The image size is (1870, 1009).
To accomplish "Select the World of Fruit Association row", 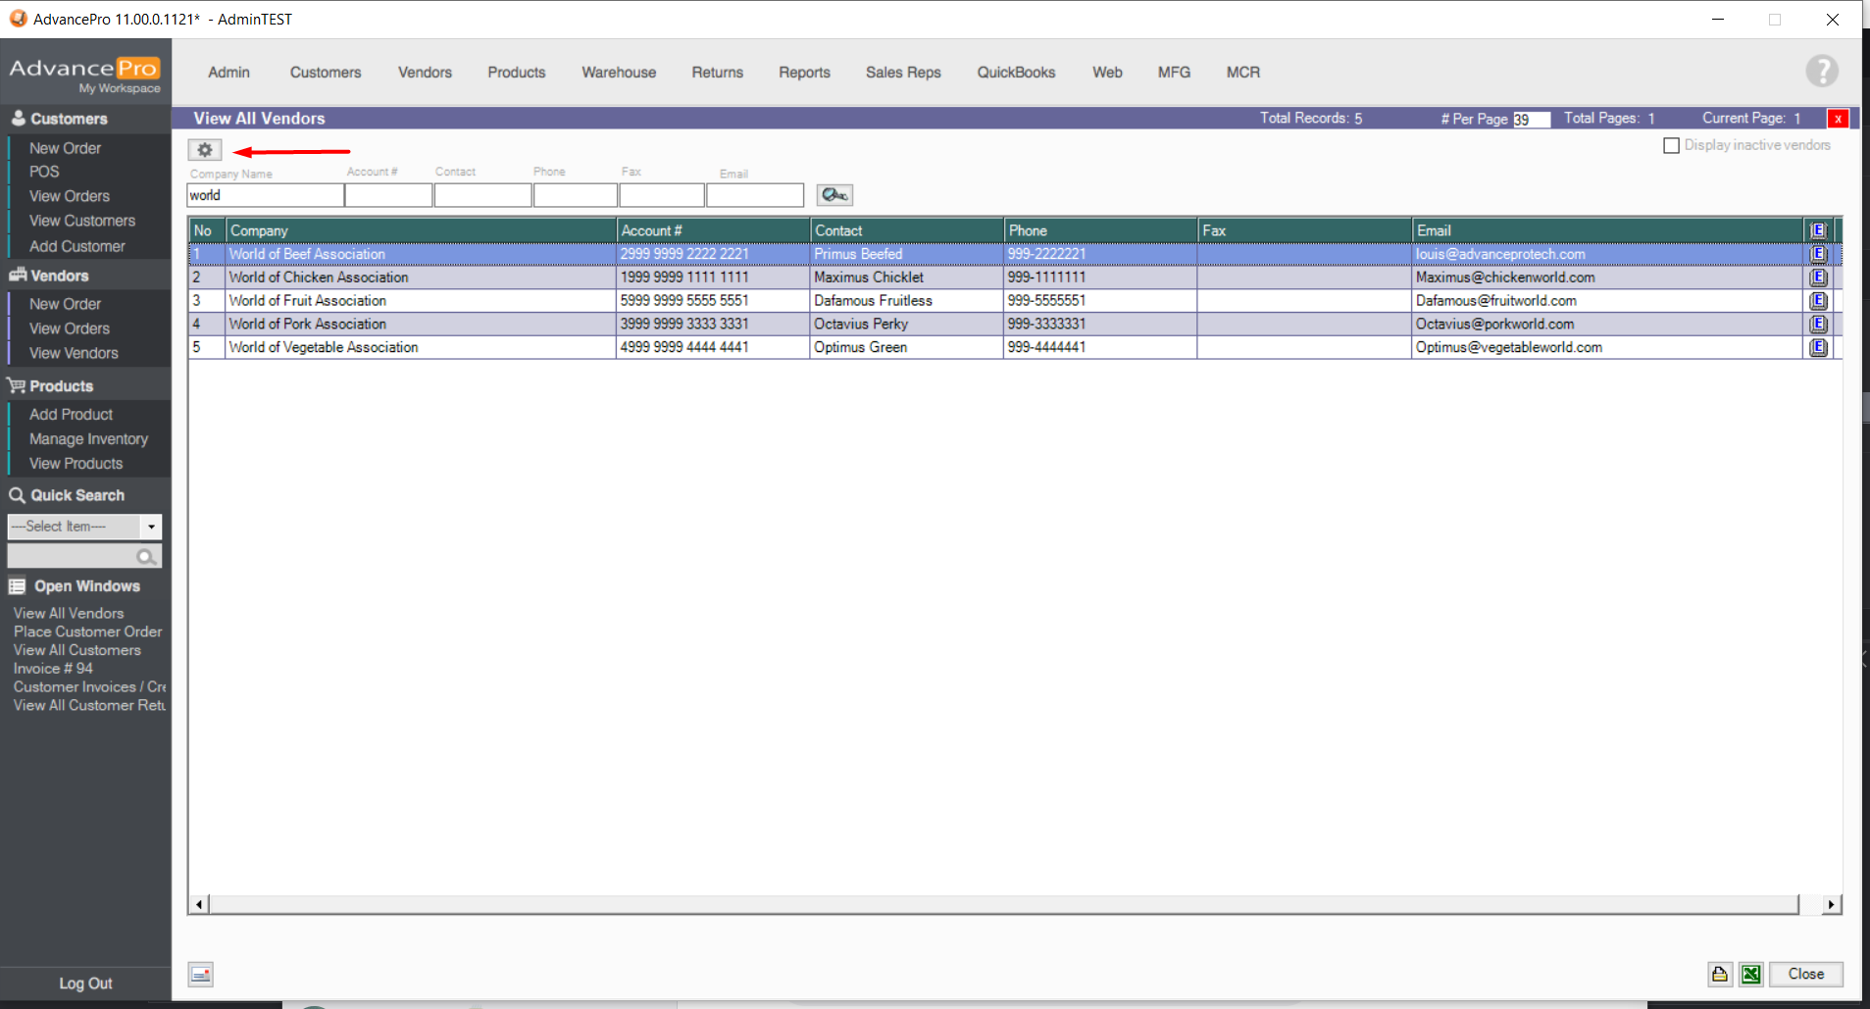I will point(308,301).
